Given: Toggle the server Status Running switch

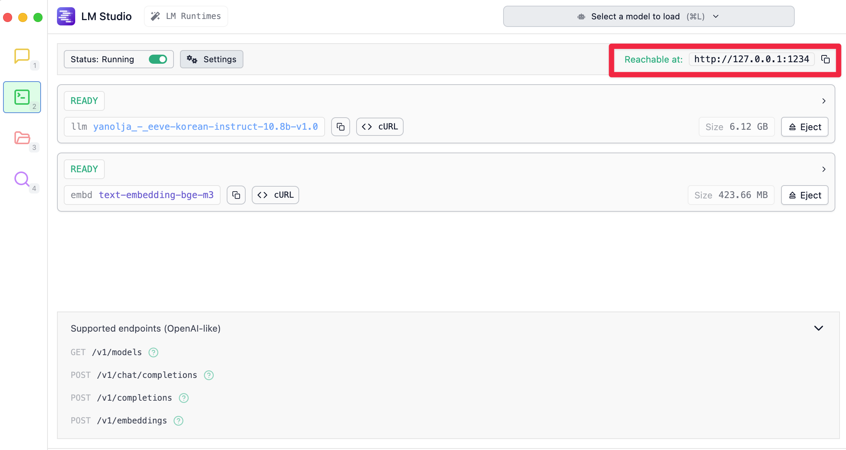Looking at the screenshot, I should [x=158, y=59].
